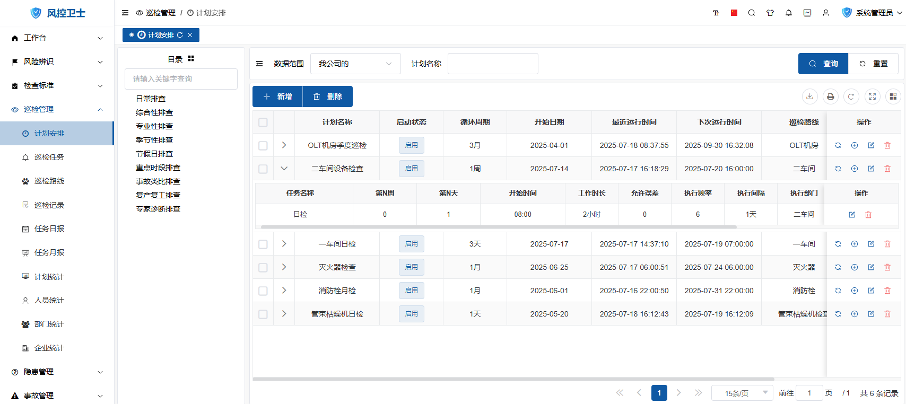Open the notification bell in the top bar
906x404 pixels.
(789, 13)
